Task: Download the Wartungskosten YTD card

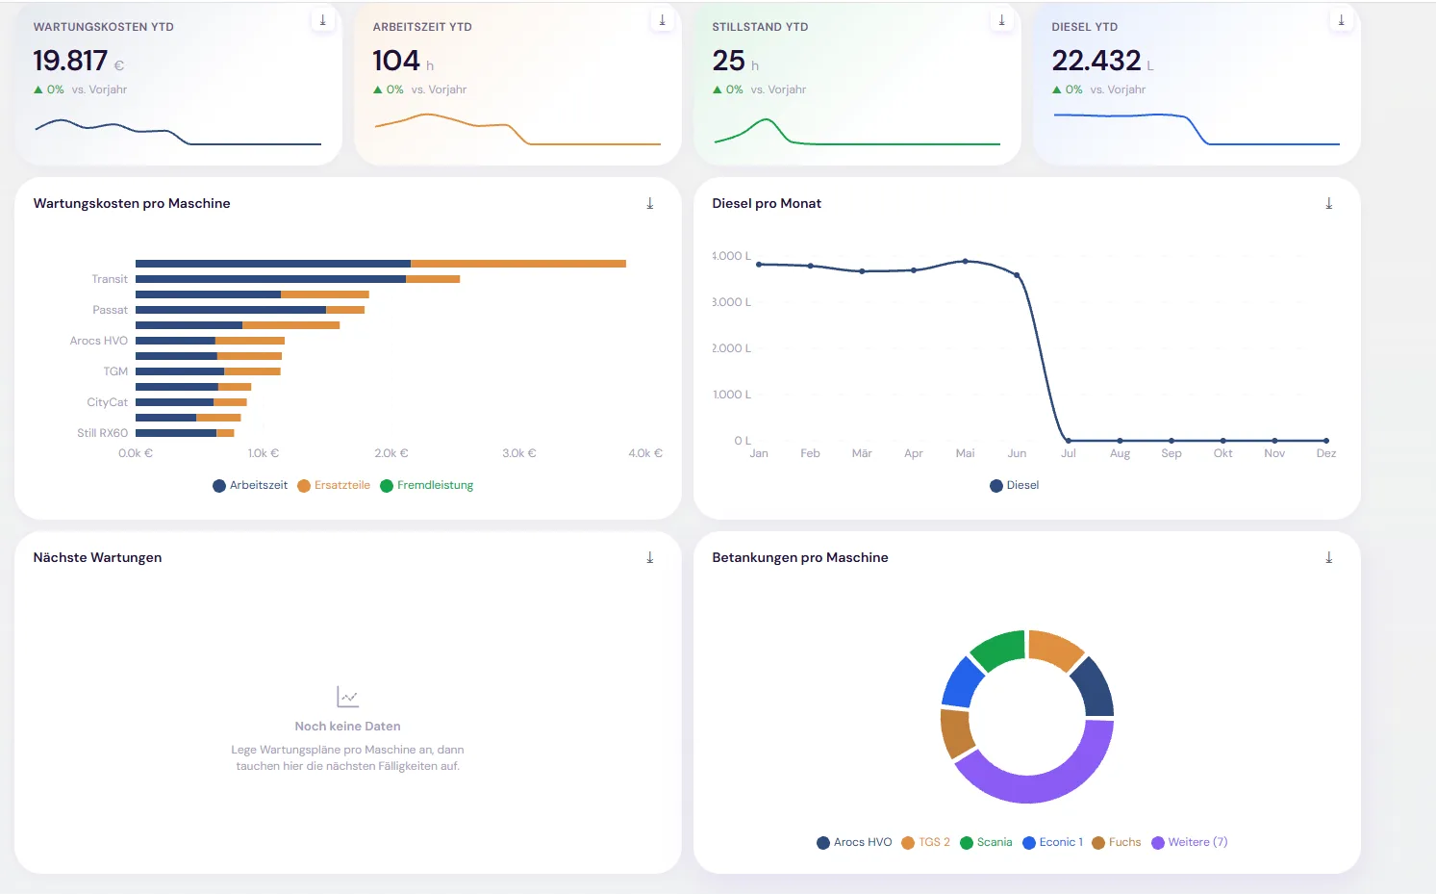Action: (x=322, y=20)
